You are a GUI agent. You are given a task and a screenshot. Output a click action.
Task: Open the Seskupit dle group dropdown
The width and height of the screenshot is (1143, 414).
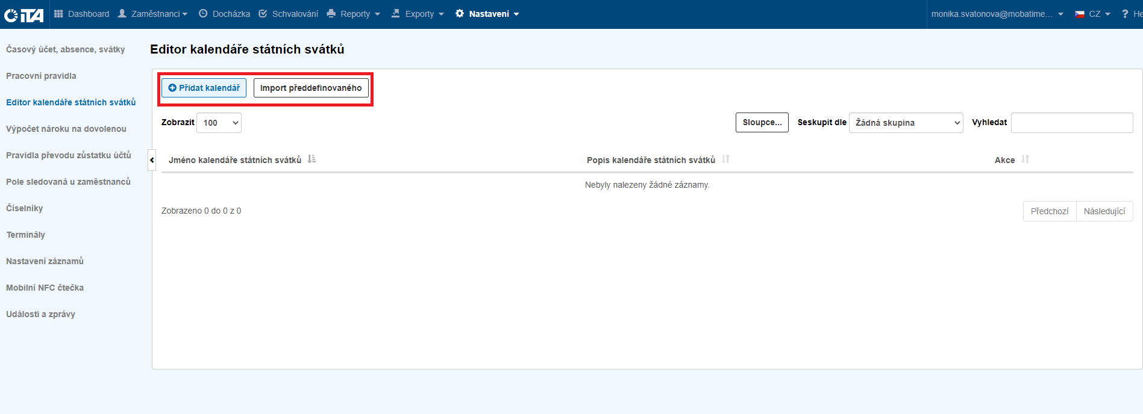pos(906,123)
